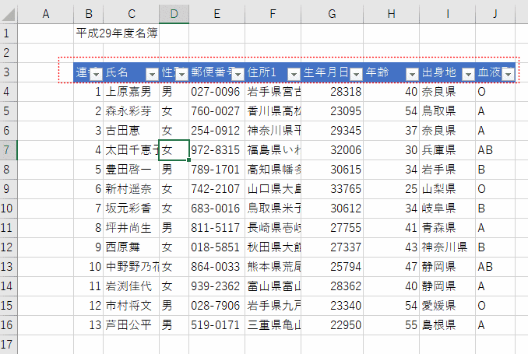Image resolution: width=528 pixels, height=354 pixels.
Task: Select the name cell 芦田公平
Action: 130,324
